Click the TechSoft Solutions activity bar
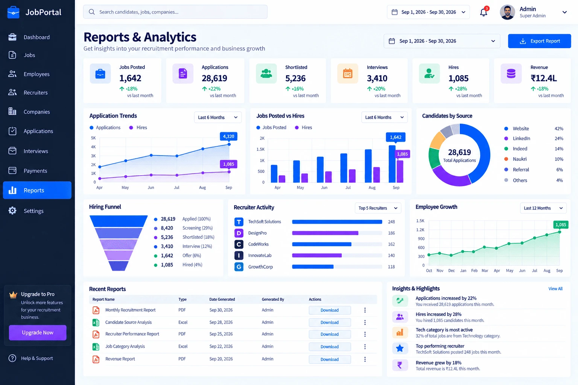This screenshot has width=578, height=385. (337, 222)
